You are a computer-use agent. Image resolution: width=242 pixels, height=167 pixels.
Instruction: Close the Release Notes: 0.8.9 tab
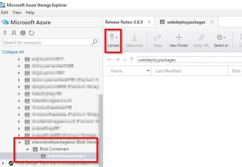[x=149, y=22]
